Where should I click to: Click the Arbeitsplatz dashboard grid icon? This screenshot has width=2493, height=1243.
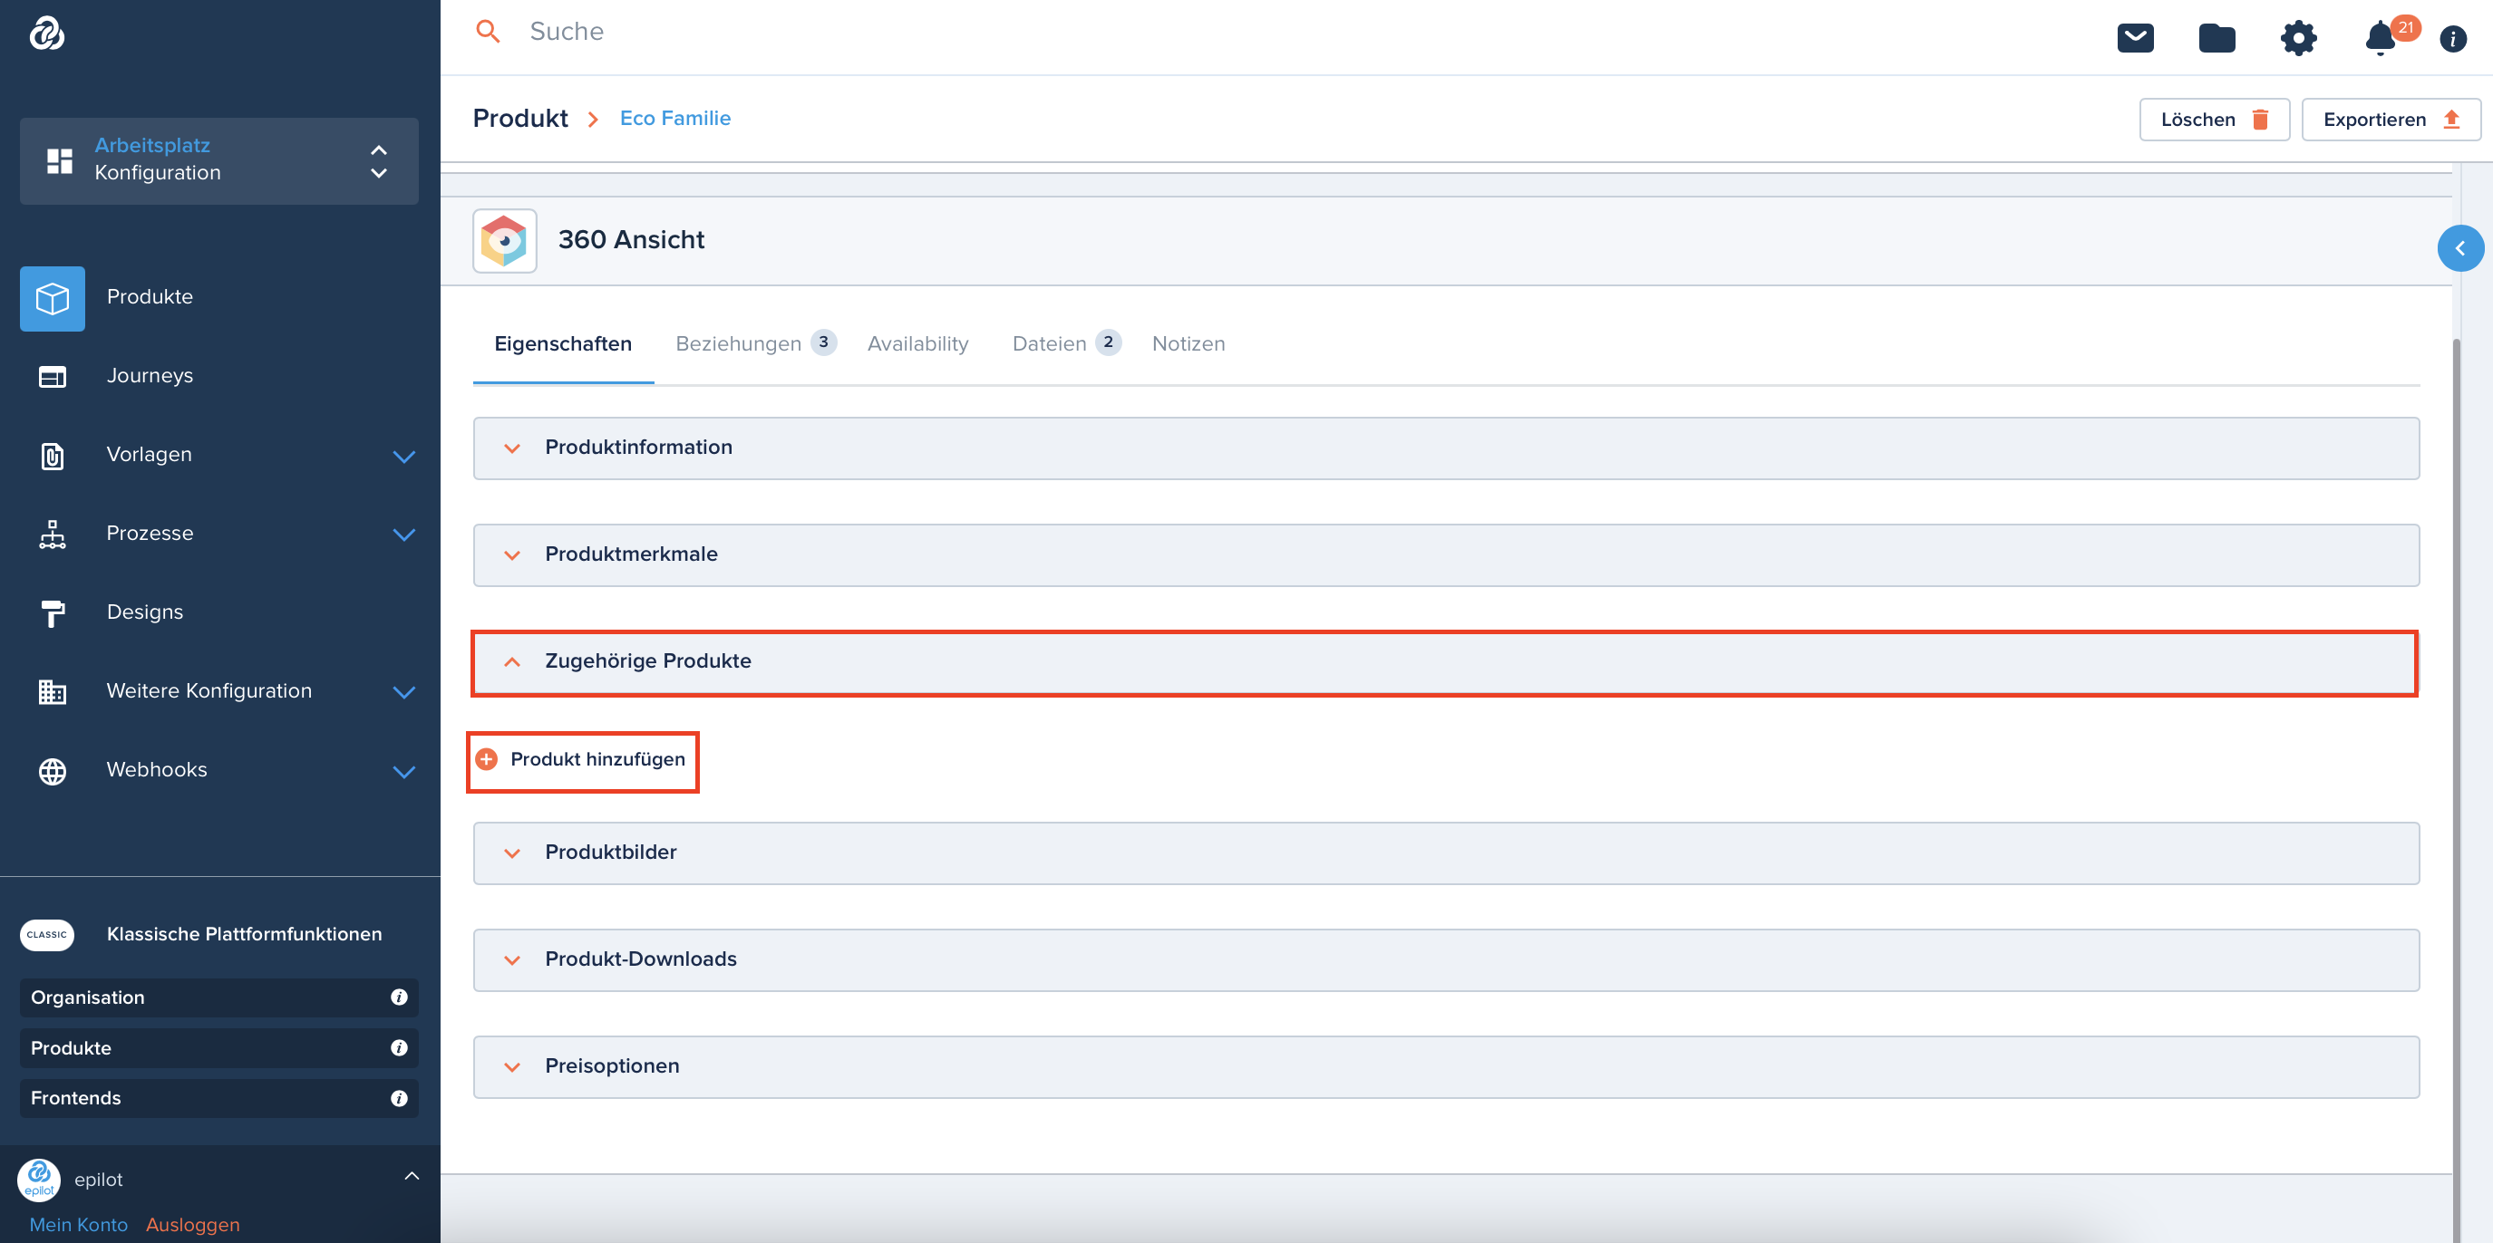60,160
